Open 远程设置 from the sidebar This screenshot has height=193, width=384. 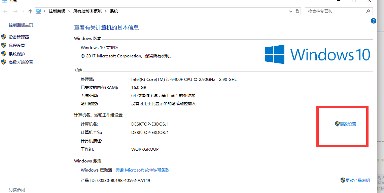click(x=17, y=45)
